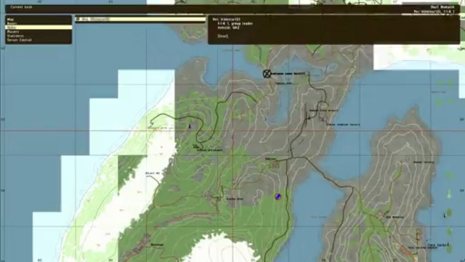This screenshot has height=262, width=465.
Task: Click the black tree icon on western hill
Action: tap(189, 126)
